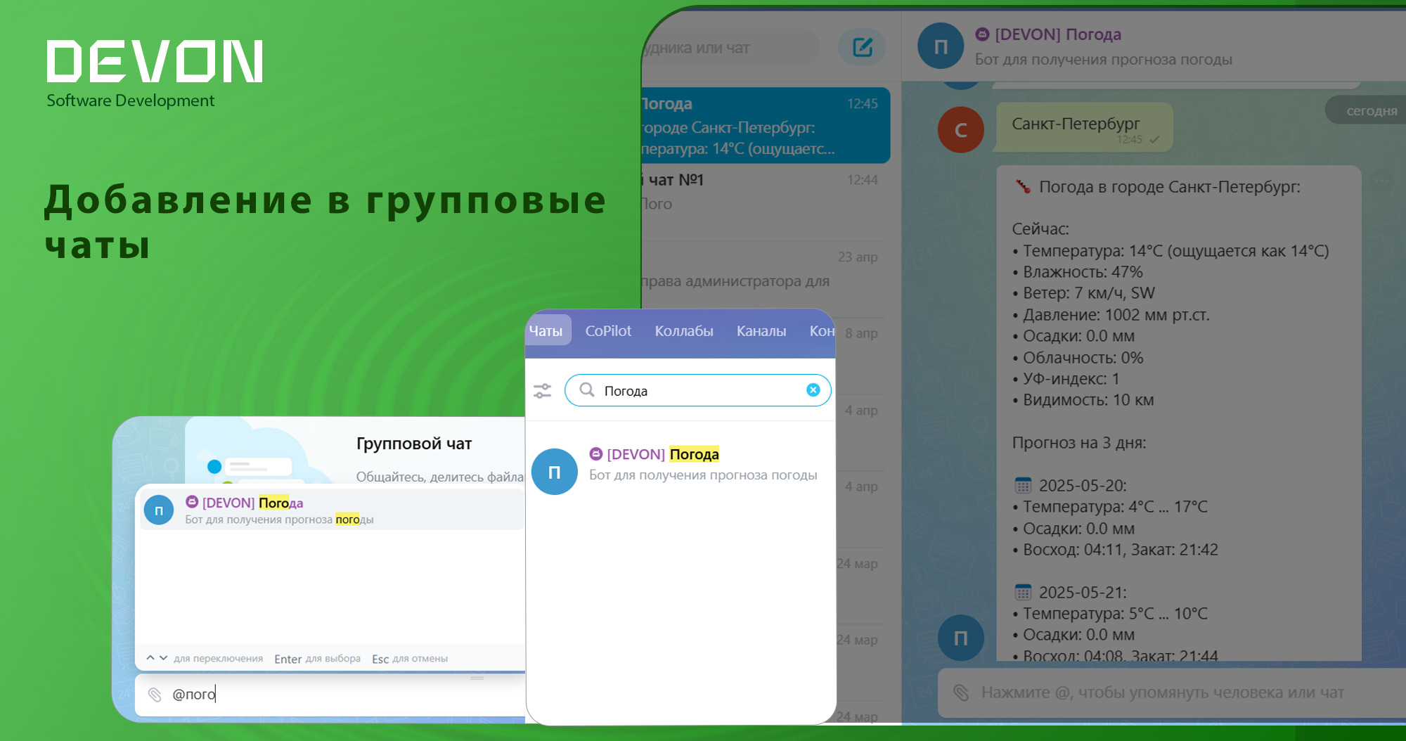
Task: Click the 'П' avatar in the chat header
Action: [x=941, y=46]
